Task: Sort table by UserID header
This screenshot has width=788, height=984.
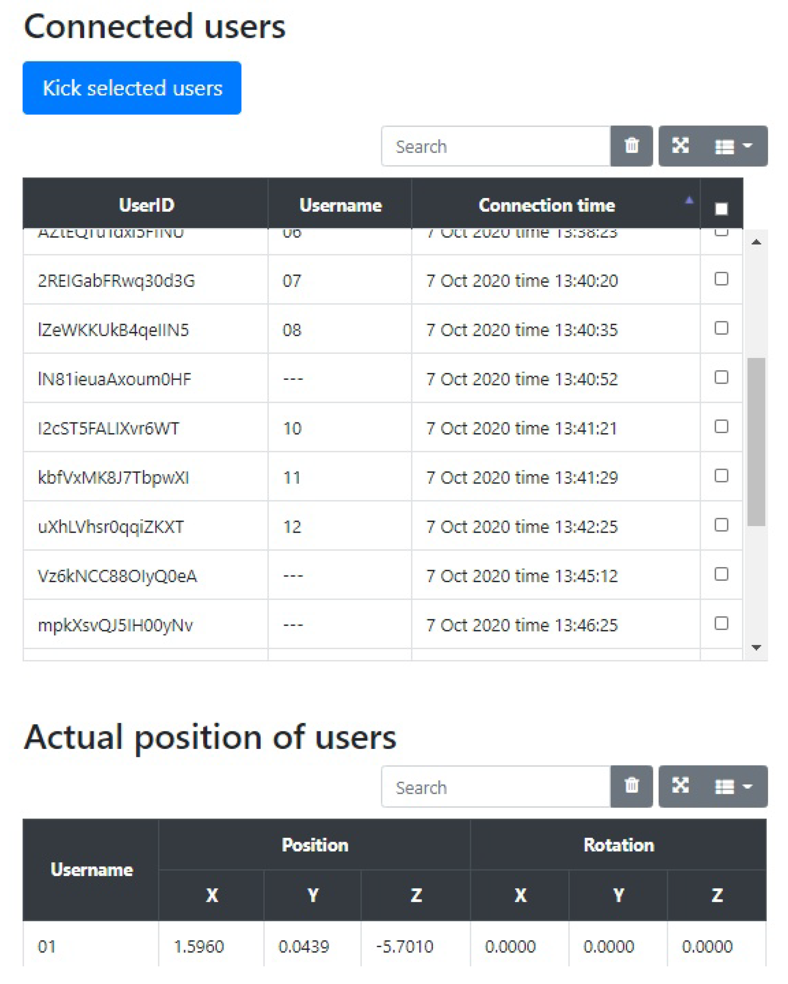Action: (146, 205)
